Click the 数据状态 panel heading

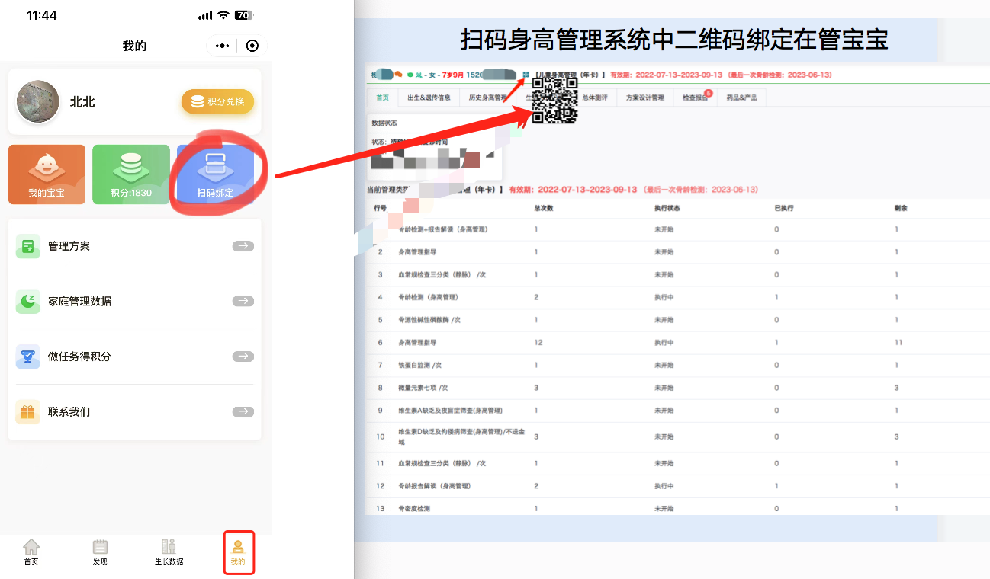[x=384, y=123]
